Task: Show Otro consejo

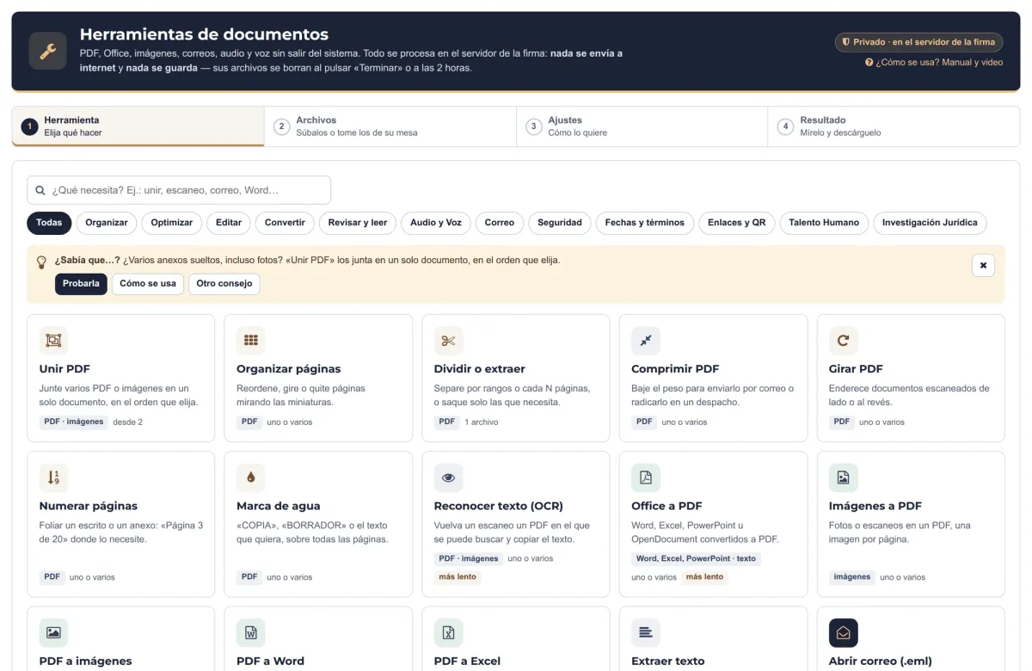Action: pos(224,284)
